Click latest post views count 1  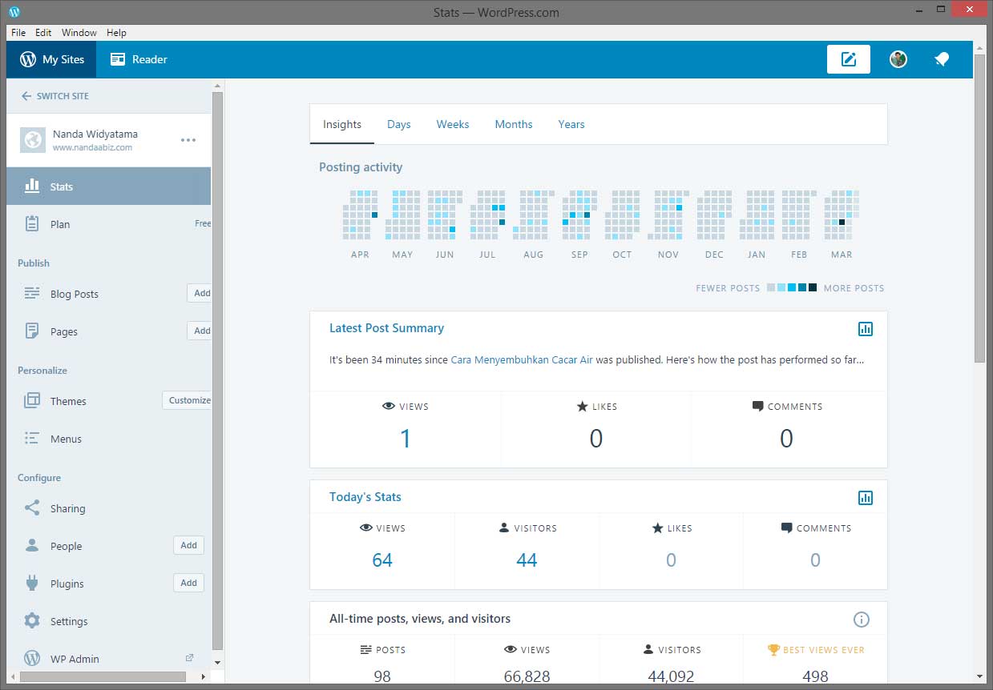pyautogui.click(x=406, y=438)
